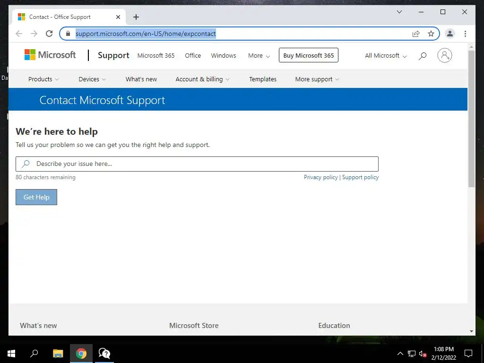Open the tab search chevron in title bar

pos(399,12)
